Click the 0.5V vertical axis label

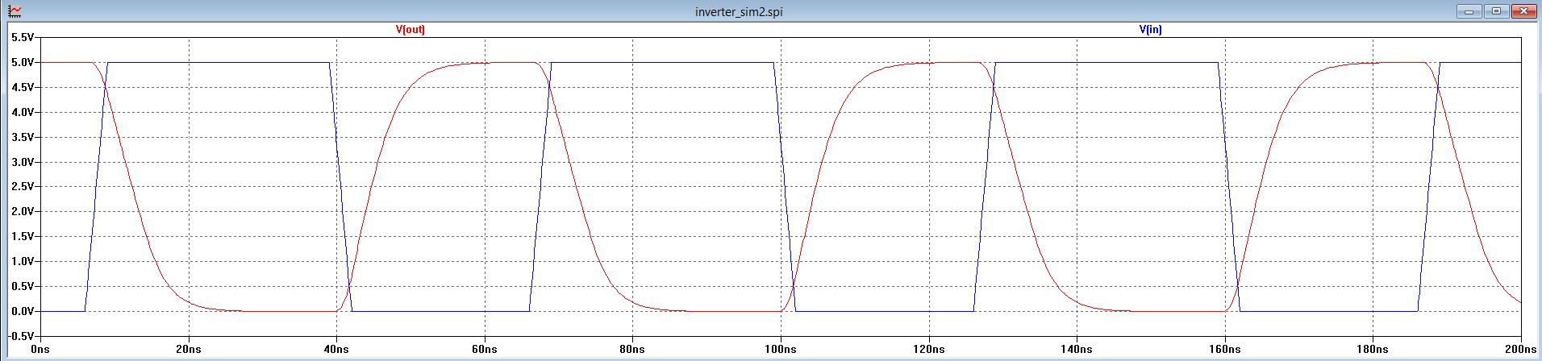point(23,286)
